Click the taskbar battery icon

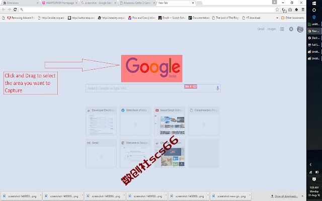317,172
